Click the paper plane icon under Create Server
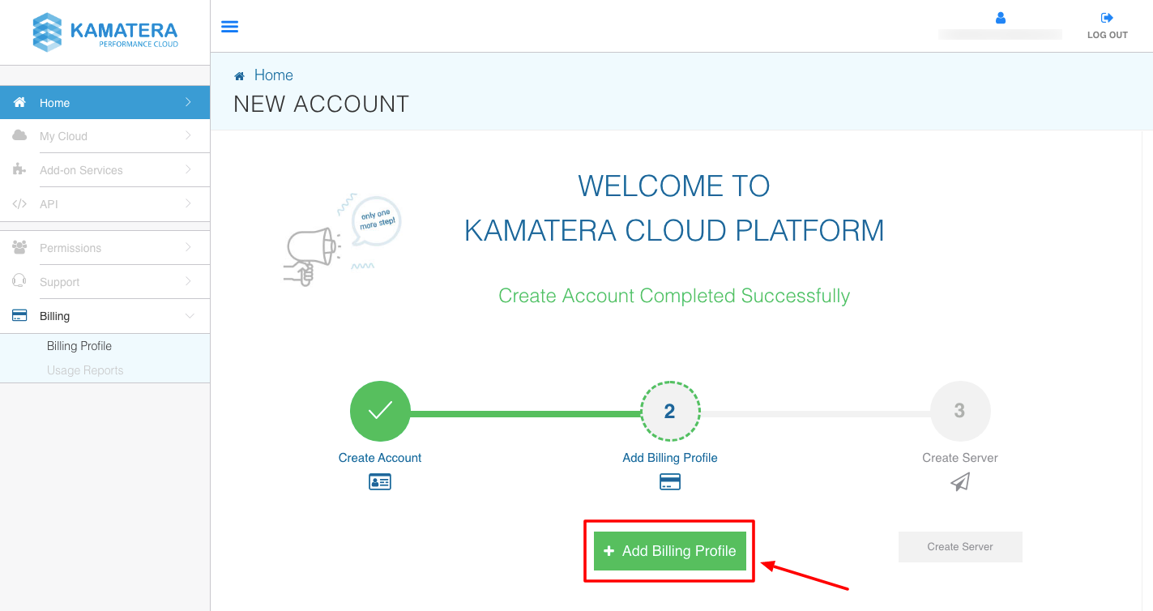This screenshot has height=611, width=1153. 960,482
